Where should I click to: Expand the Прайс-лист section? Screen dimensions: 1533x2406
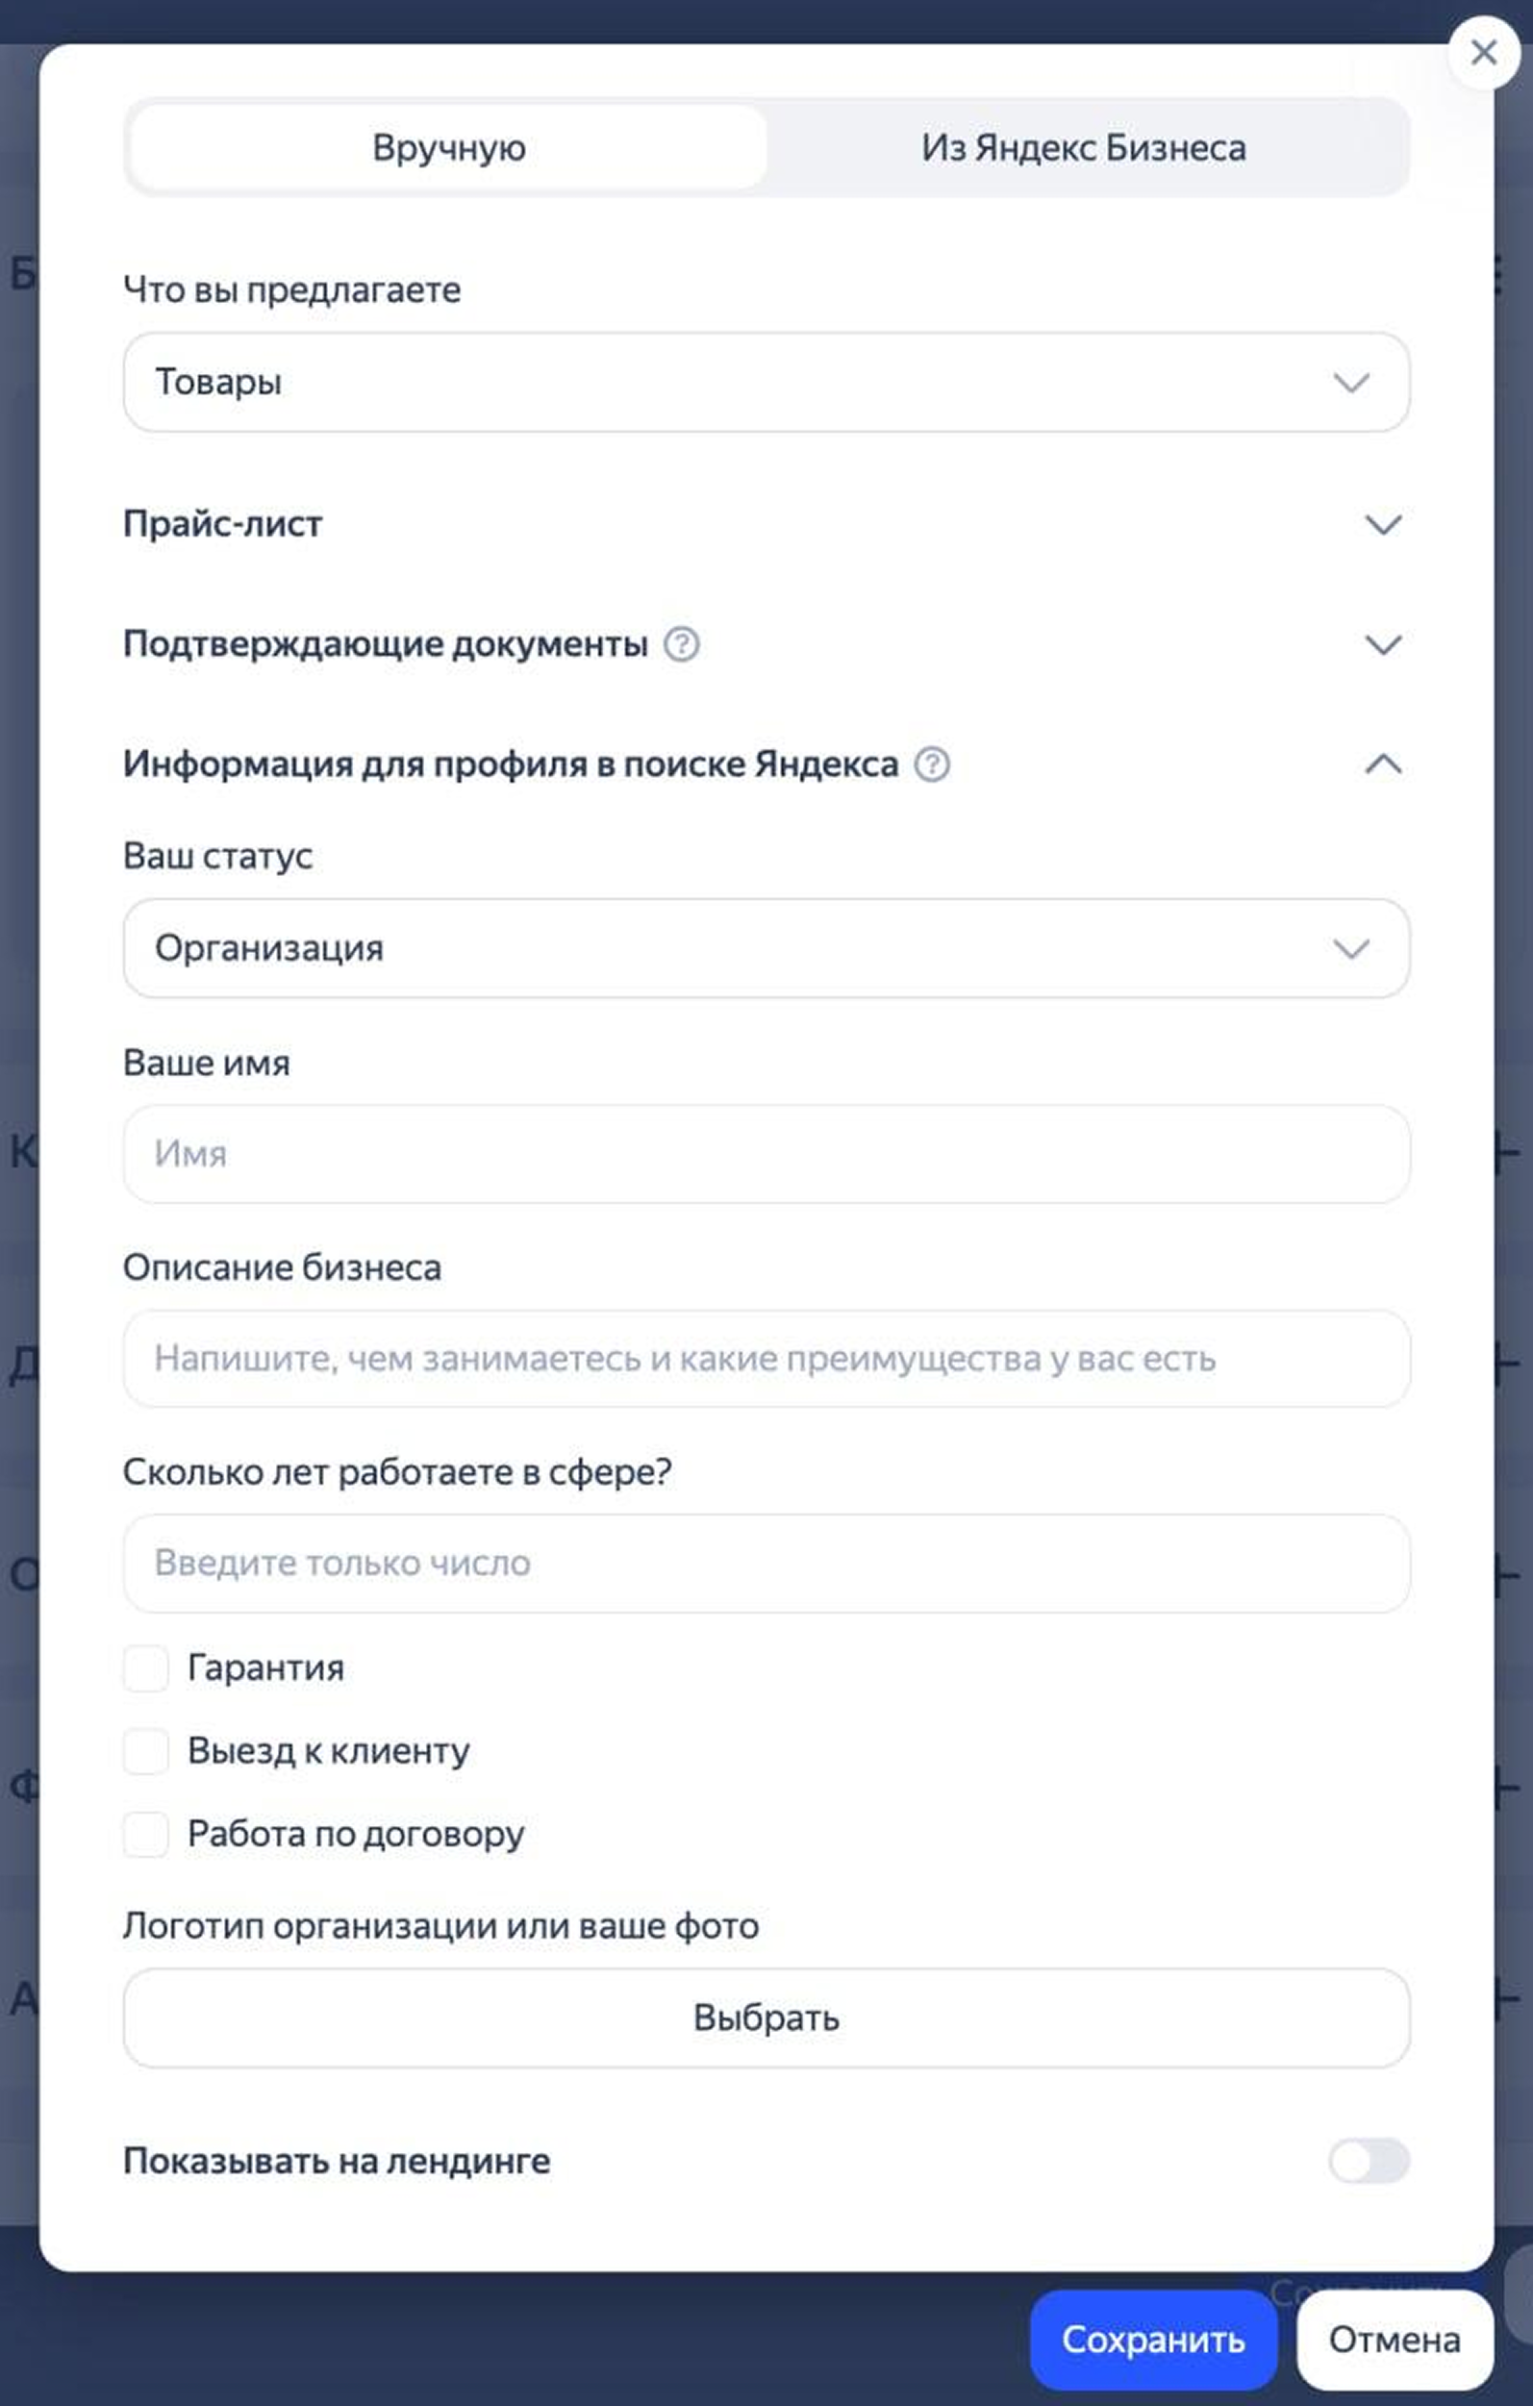(1382, 524)
